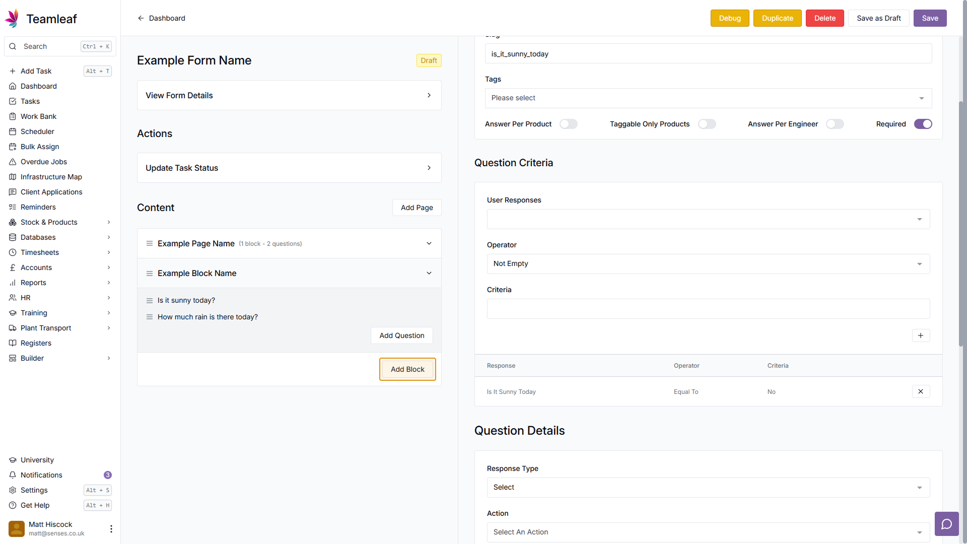Click the Save as Draft button
This screenshot has width=967, height=544.
pyautogui.click(x=878, y=18)
